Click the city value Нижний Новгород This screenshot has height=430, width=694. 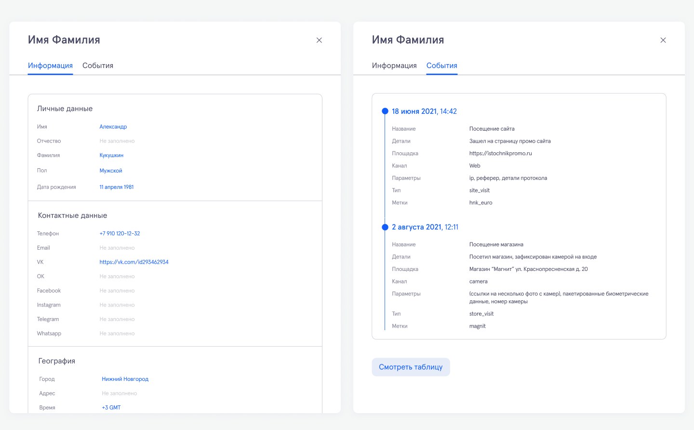pyautogui.click(x=125, y=379)
